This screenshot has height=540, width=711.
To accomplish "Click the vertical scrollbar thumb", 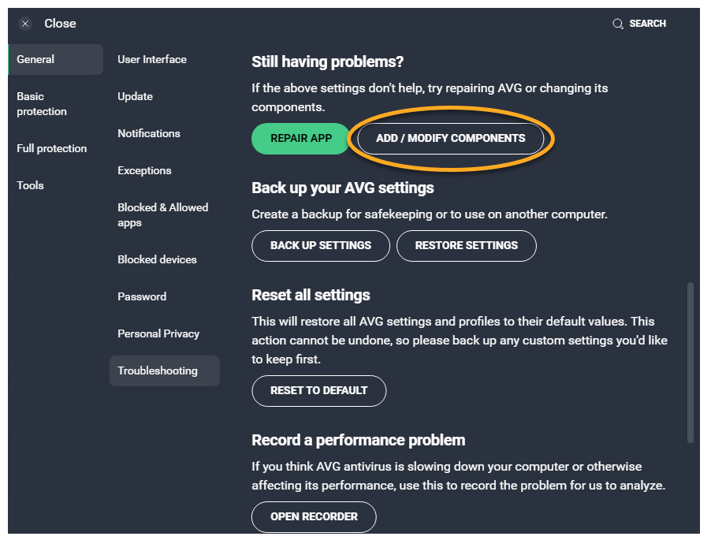I will (x=691, y=361).
